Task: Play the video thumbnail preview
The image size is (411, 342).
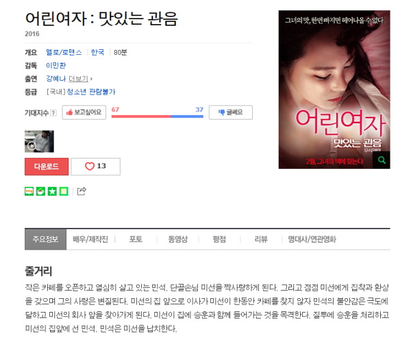Action: (x=39, y=142)
